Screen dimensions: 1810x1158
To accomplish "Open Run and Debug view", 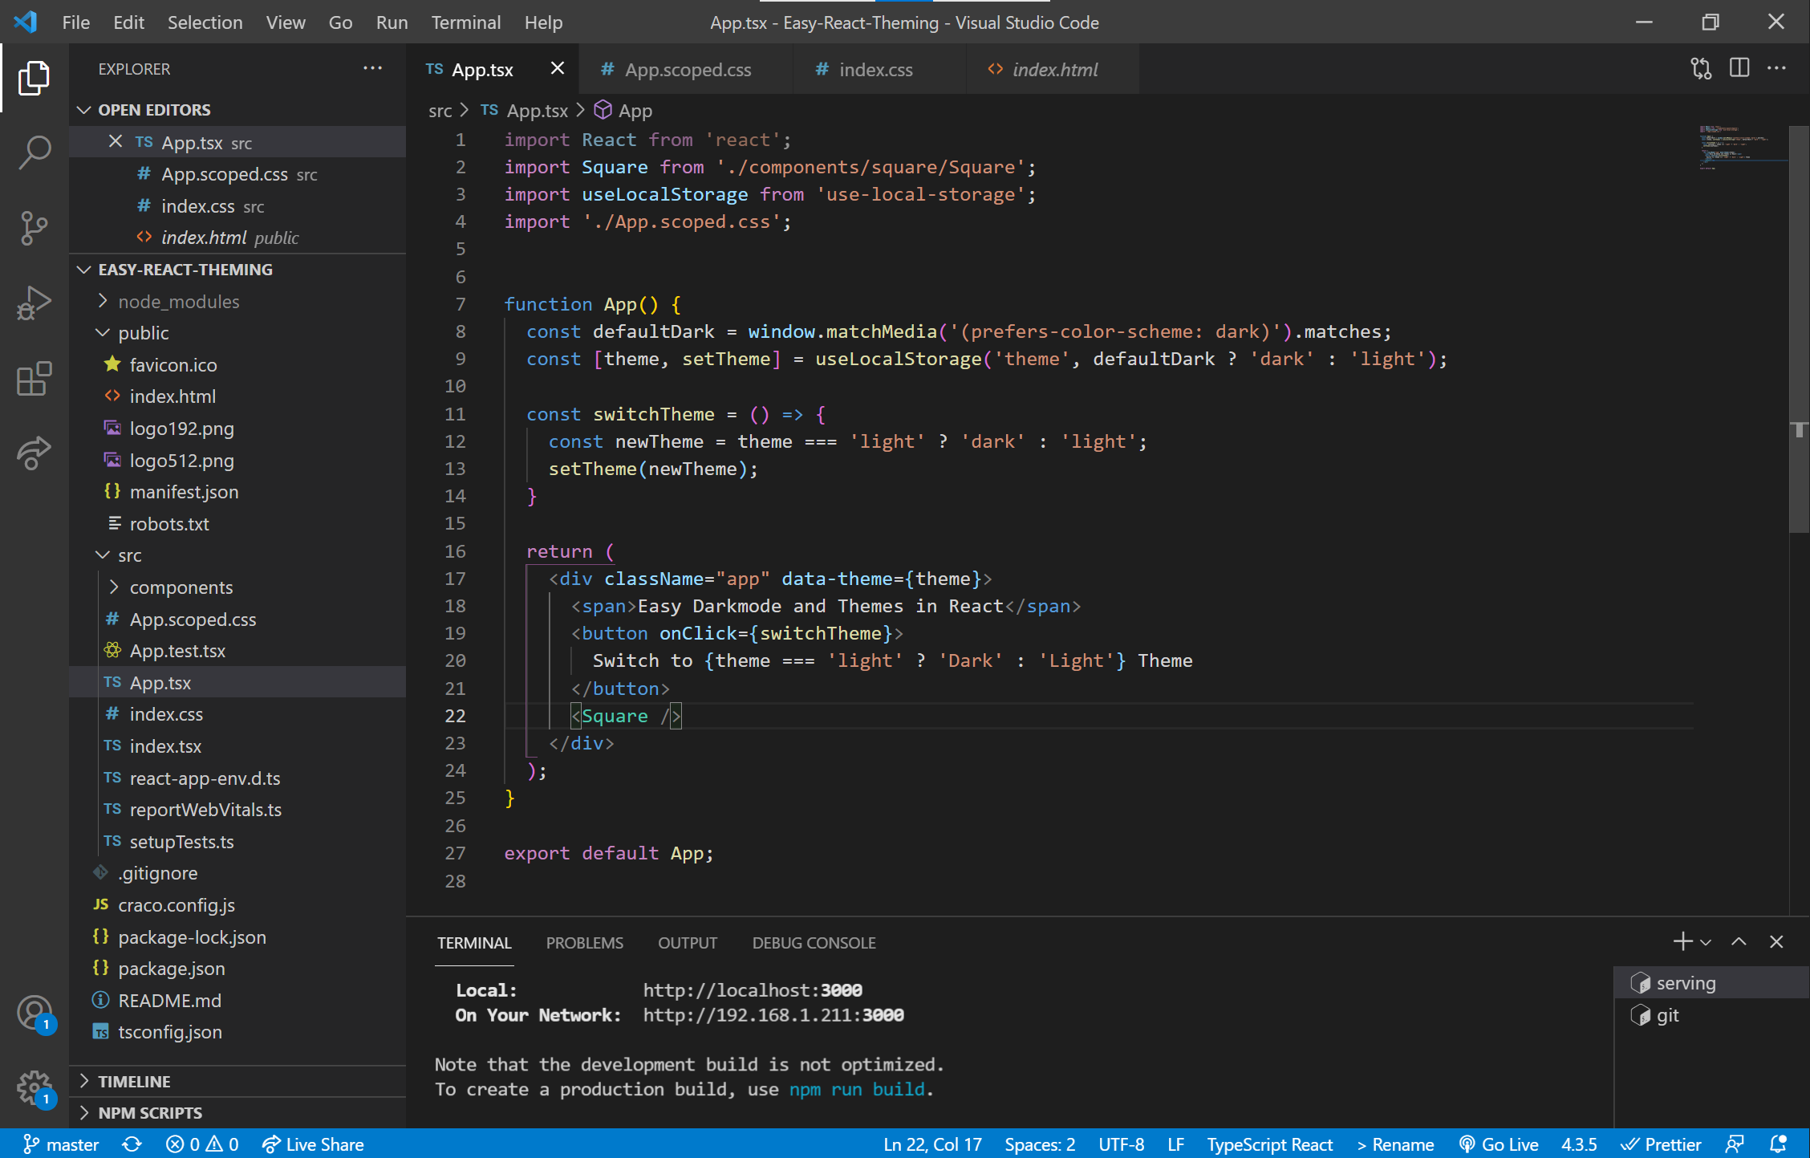I will (x=34, y=303).
